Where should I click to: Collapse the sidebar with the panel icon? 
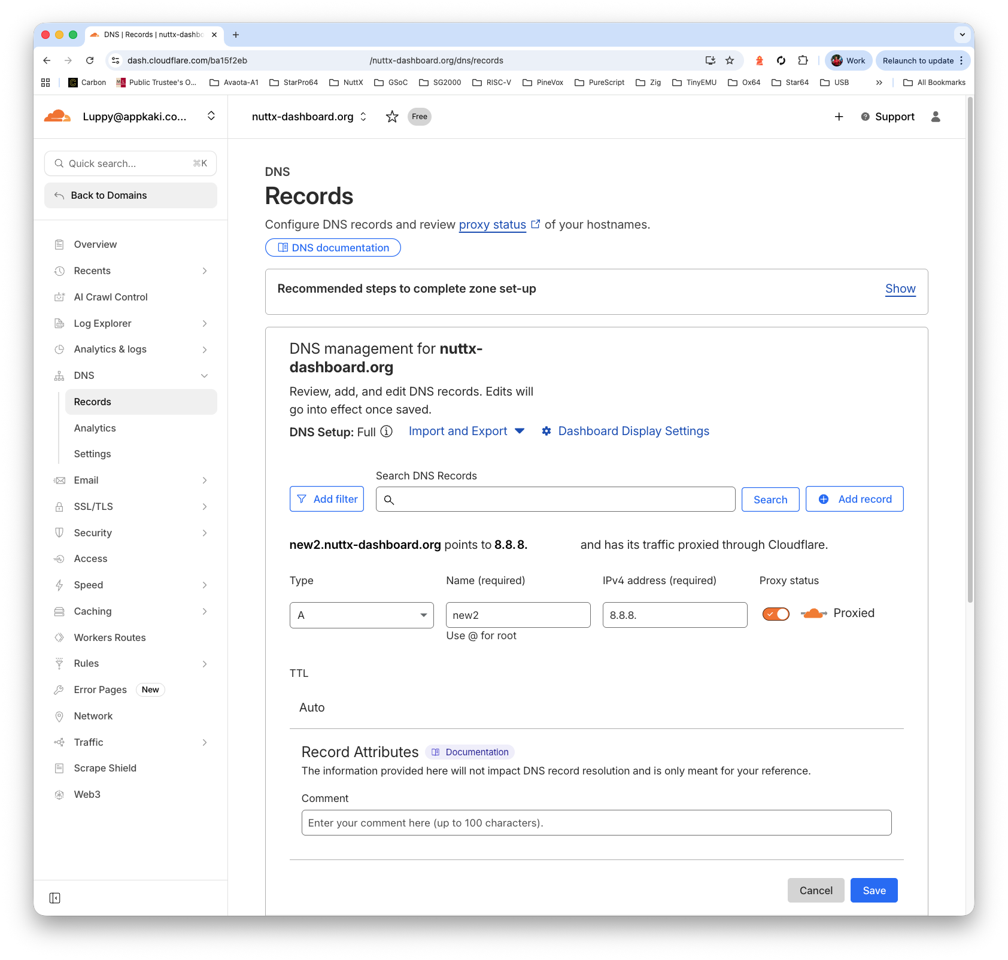click(54, 898)
